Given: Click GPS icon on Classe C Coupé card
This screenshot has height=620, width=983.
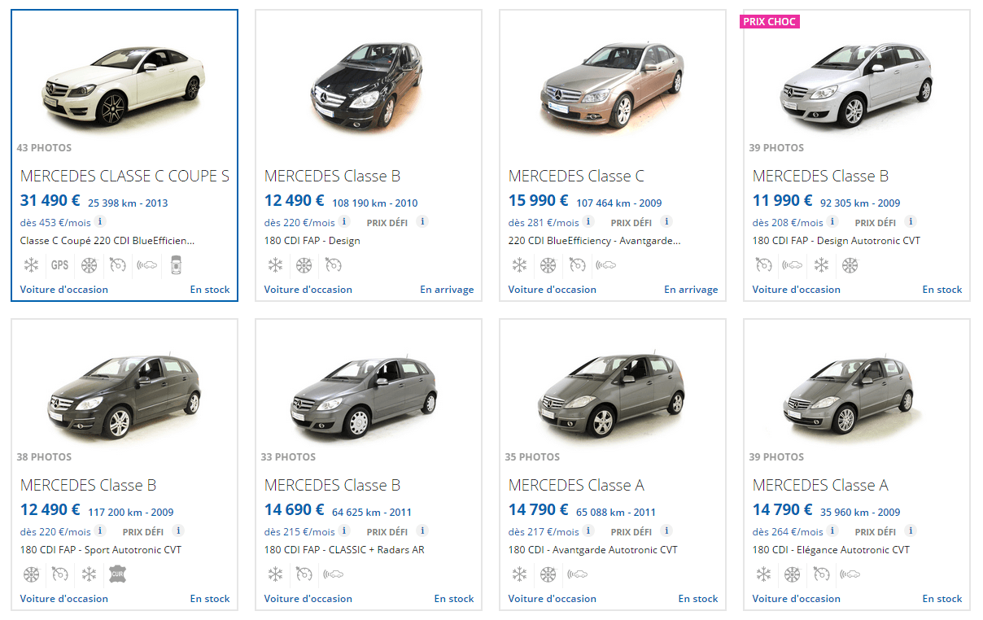Looking at the screenshot, I should (59, 265).
